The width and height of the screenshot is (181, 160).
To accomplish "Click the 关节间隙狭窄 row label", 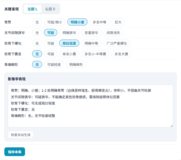I will point(14,33).
